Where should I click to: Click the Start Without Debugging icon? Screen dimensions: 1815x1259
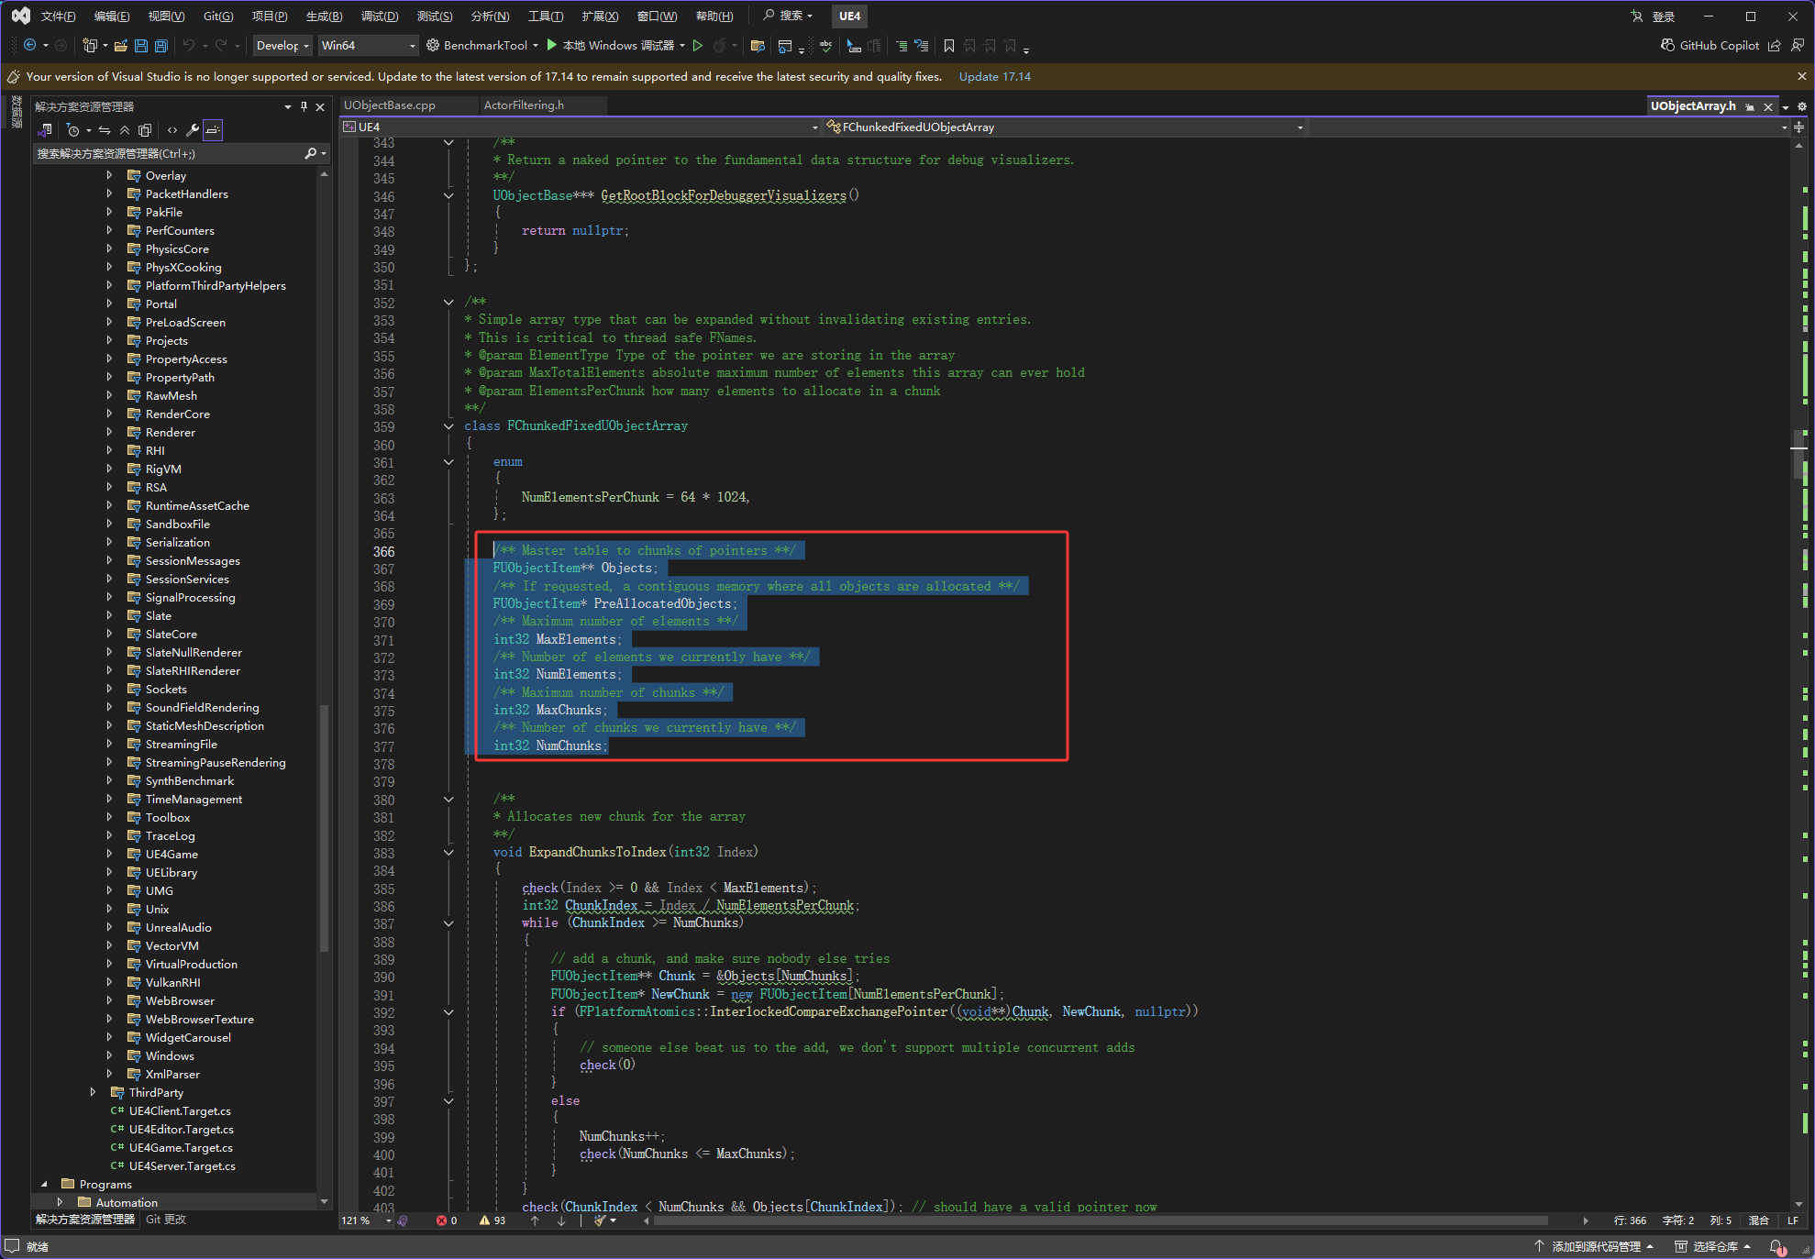(698, 45)
